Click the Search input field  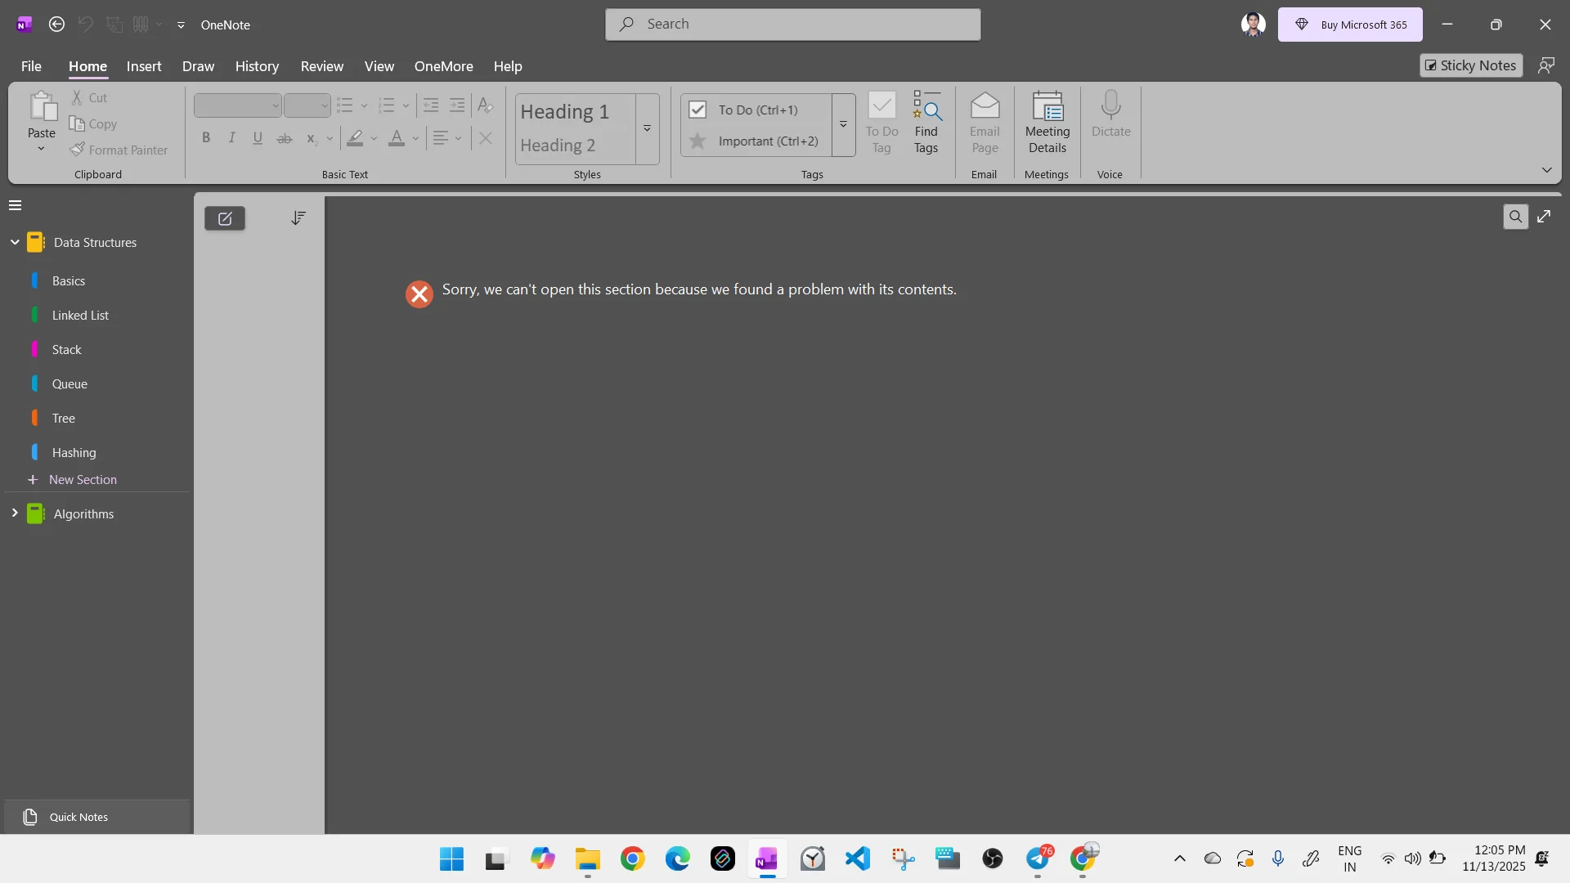pos(793,25)
